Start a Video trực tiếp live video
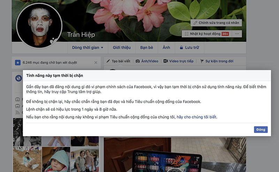 179,61
